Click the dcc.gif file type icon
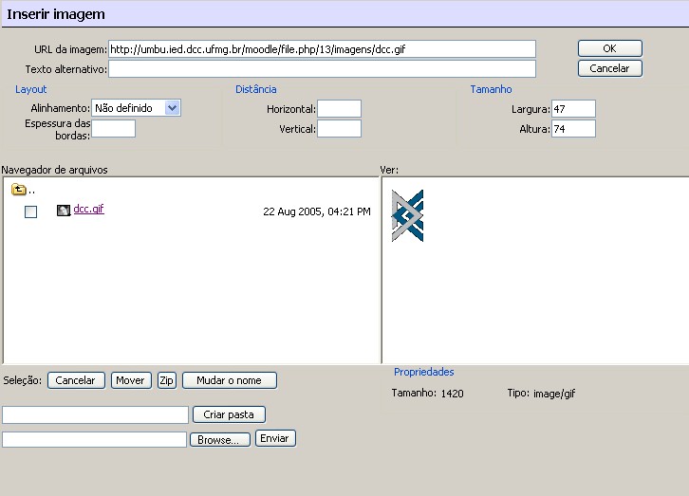 coord(64,211)
